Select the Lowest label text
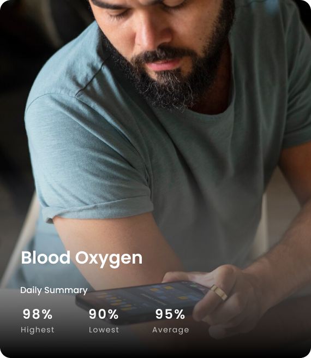Viewport: 311px width, 358px height. [104, 330]
